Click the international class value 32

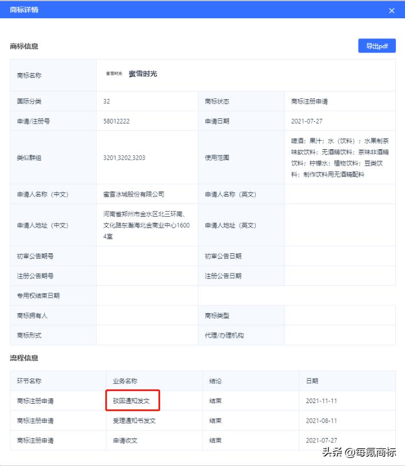pyautogui.click(x=106, y=101)
